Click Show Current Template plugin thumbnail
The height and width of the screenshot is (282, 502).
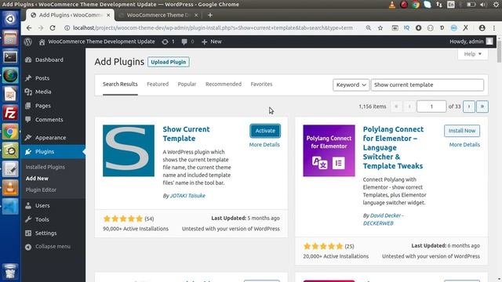tap(129, 150)
